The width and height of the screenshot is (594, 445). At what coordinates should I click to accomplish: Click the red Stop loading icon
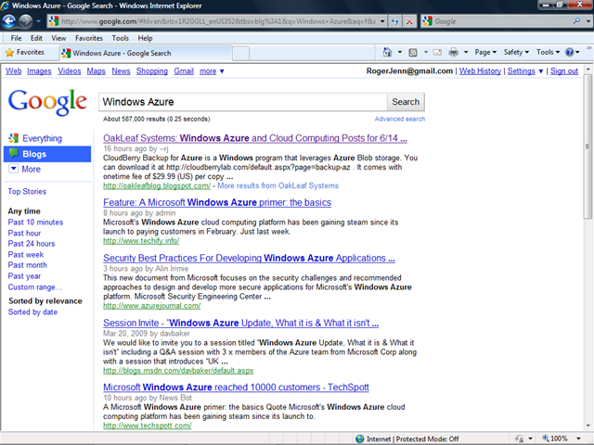(409, 21)
